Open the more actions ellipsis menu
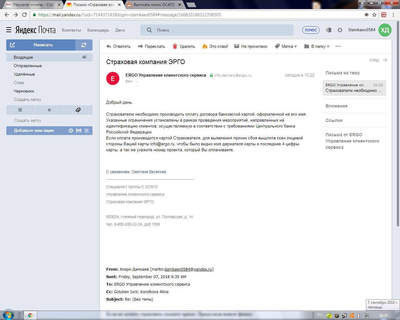 click(x=338, y=46)
